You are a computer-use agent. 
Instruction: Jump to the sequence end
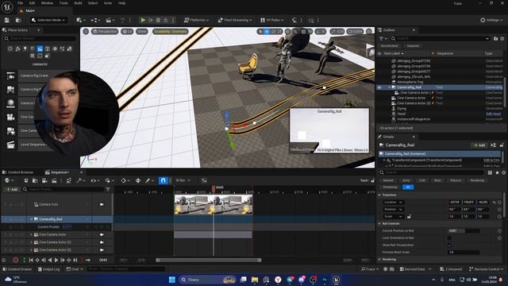(75, 260)
